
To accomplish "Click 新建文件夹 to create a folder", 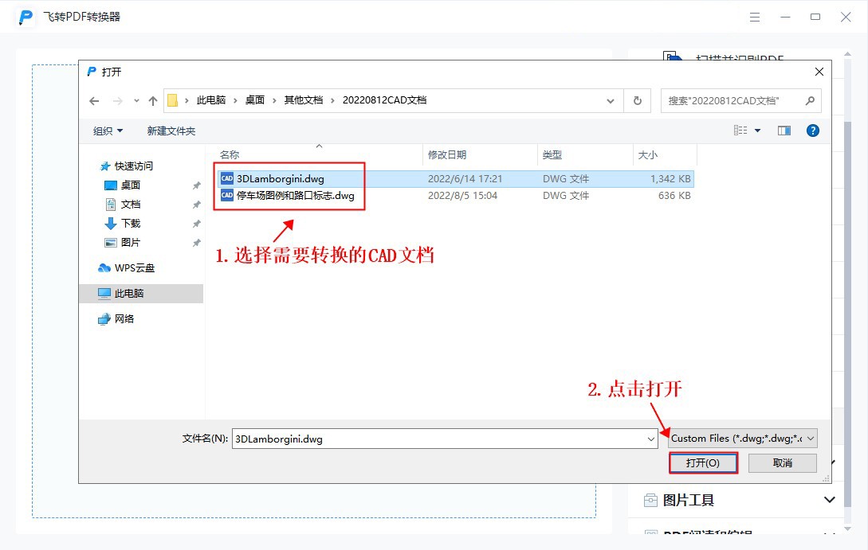I will point(171,130).
